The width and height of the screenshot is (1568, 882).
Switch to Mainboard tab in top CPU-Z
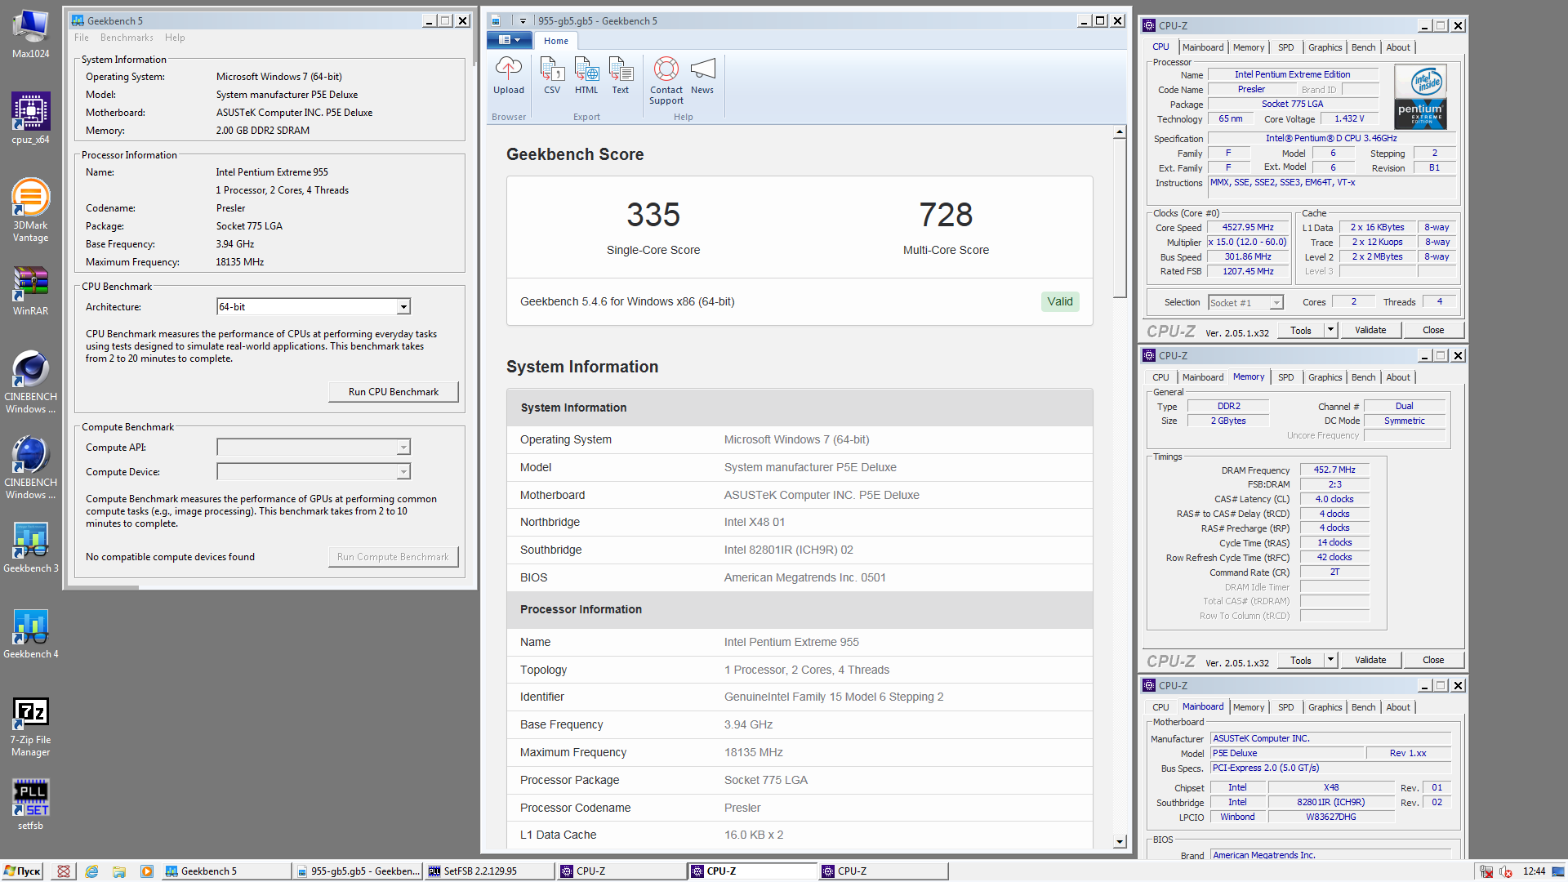pyautogui.click(x=1203, y=47)
